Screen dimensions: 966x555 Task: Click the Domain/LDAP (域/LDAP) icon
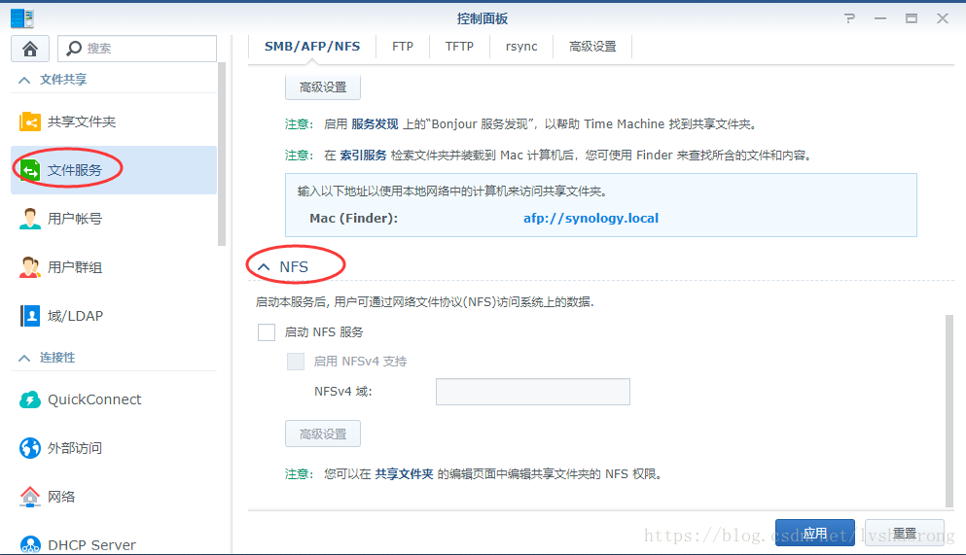tap(29, 316)
